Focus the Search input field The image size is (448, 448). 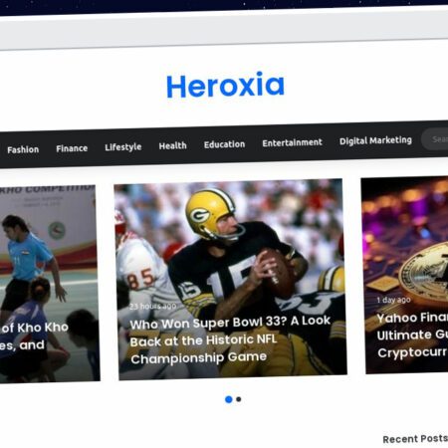click(435, 139)
